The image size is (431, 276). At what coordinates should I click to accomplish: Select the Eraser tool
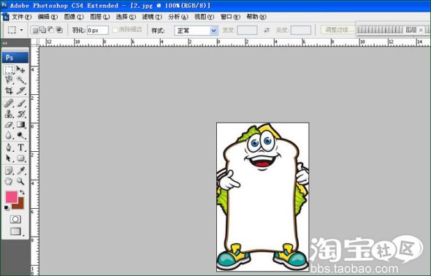point(9,124)
